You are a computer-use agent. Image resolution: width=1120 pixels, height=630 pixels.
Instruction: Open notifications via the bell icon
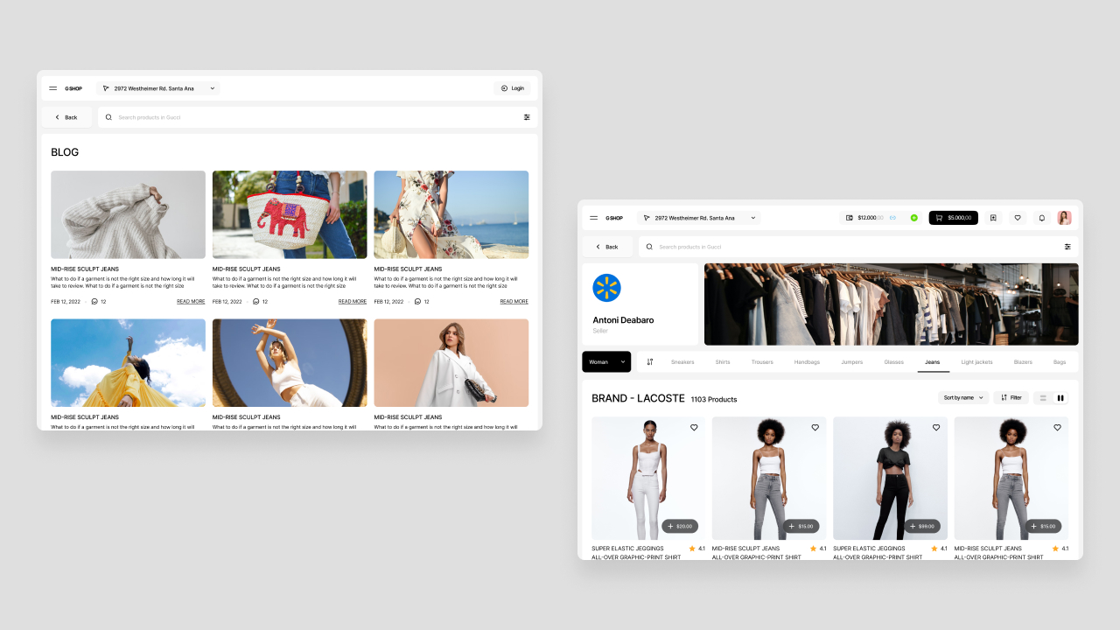coord(1041,218)
